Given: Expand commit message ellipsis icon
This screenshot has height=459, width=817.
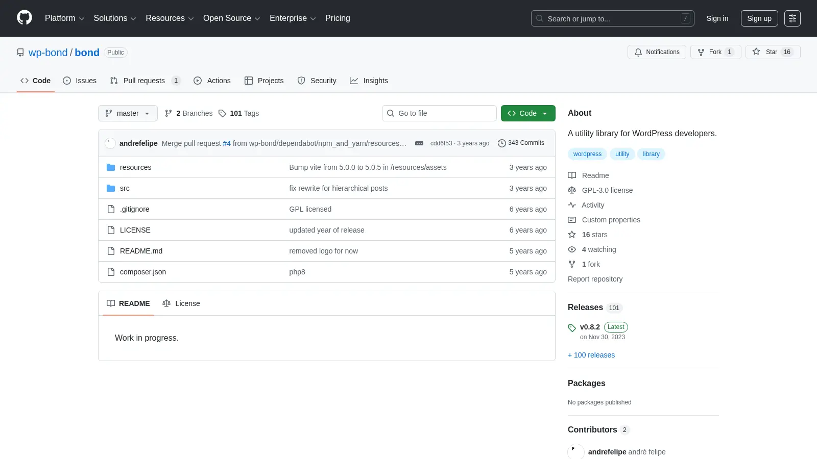Looking at the screenshot, I should 419,143.
